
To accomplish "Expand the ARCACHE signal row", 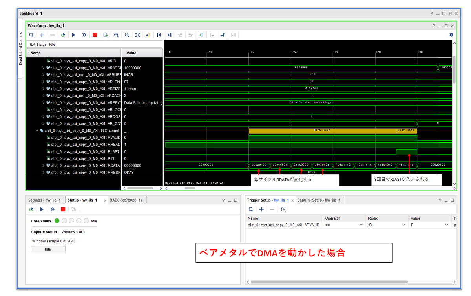I will tap(44, 96).
